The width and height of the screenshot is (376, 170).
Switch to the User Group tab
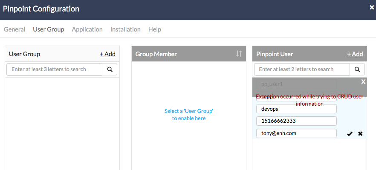(x=49, y=29)
